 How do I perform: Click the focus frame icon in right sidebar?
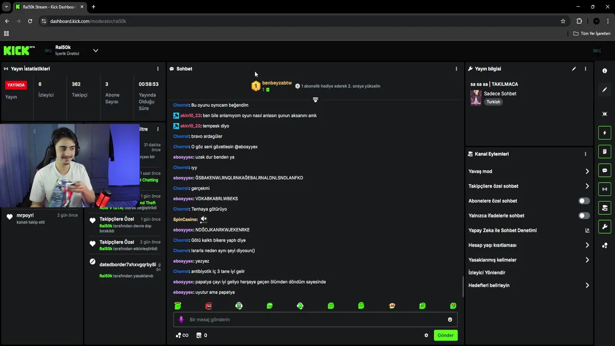[604, 114]
